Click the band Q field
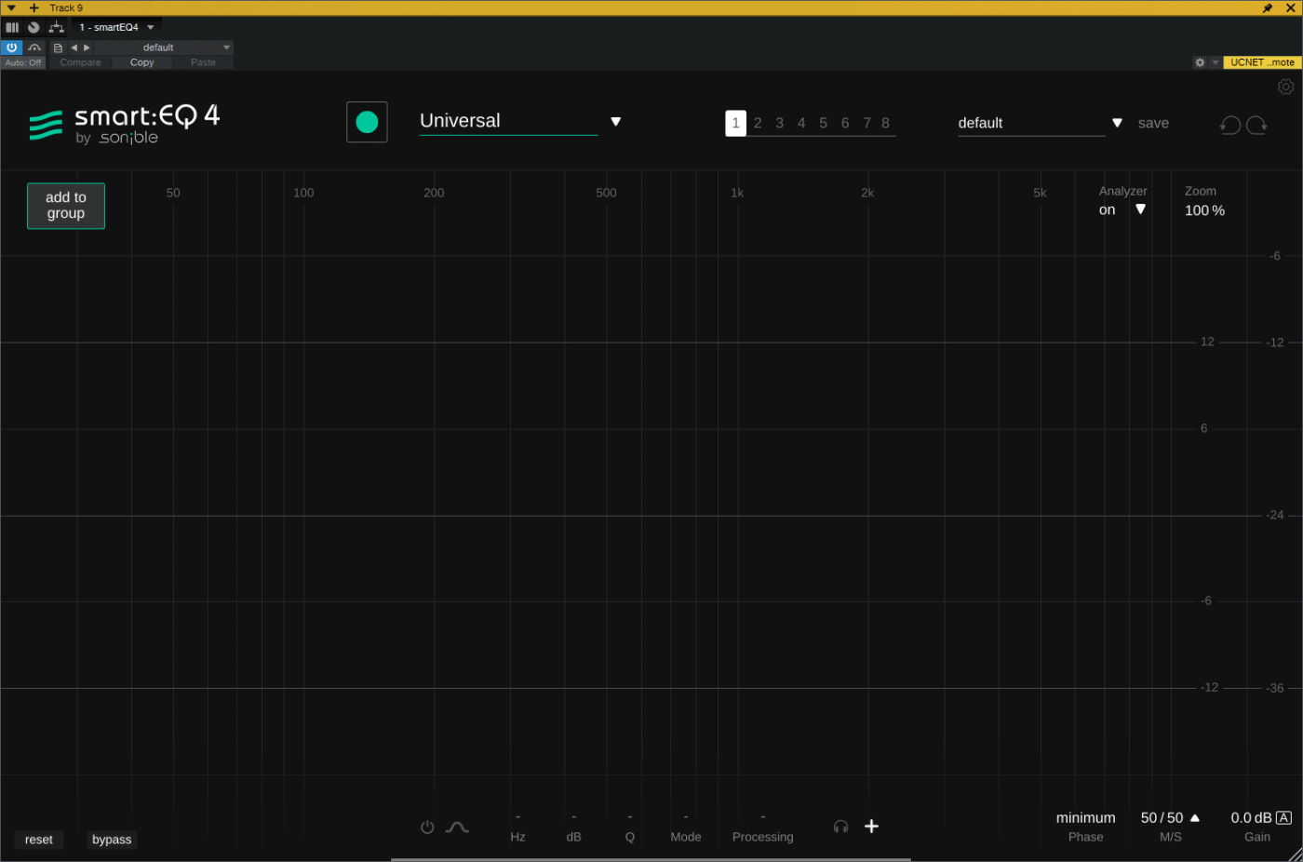1303x862 pixels. (x=630, y=828)
